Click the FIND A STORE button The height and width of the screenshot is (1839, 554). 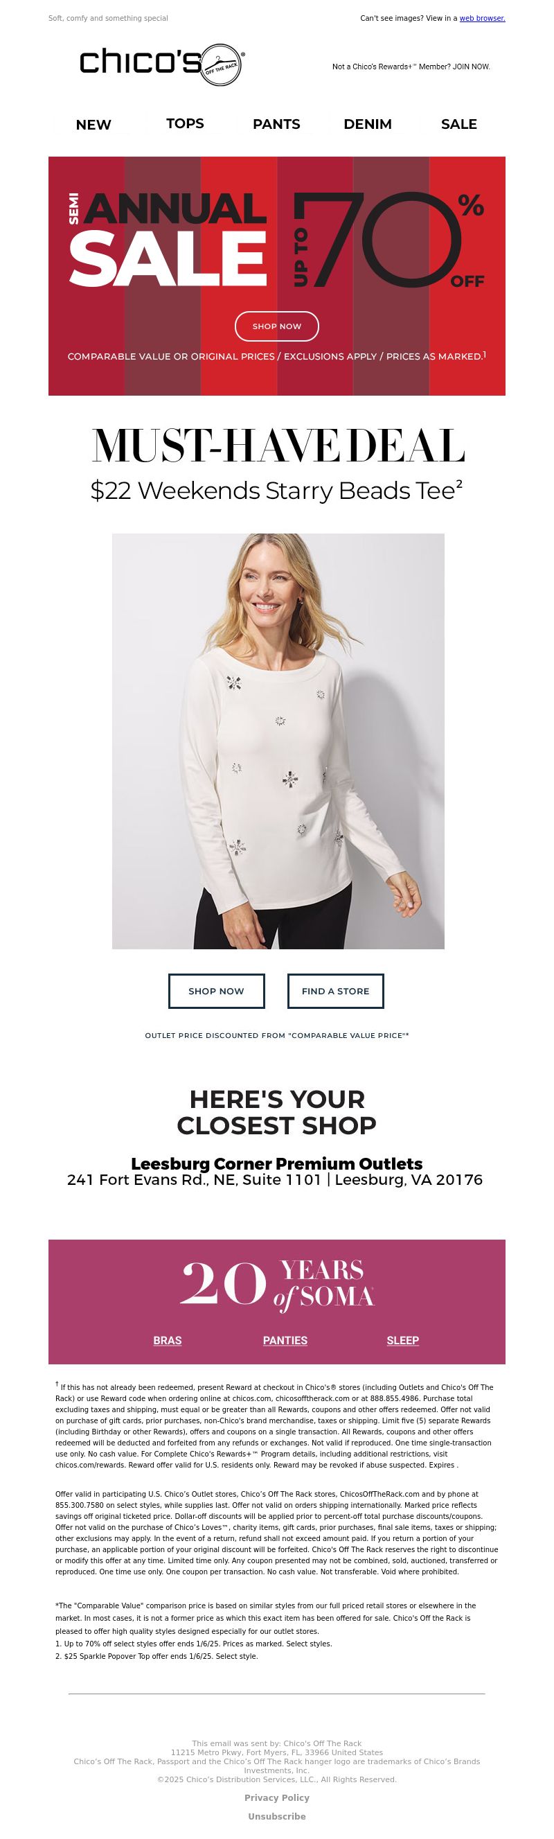[x=336, y=991]
